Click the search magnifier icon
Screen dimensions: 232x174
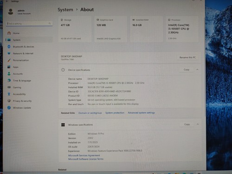click(x=50, y=23)
